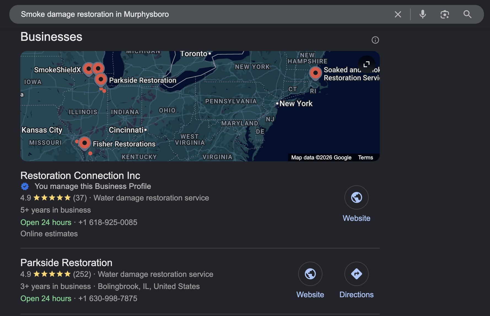This screenshot has height=316, width=490.
Task: Click the Fisher Restorations label on map
Action: tap(124, 144)
